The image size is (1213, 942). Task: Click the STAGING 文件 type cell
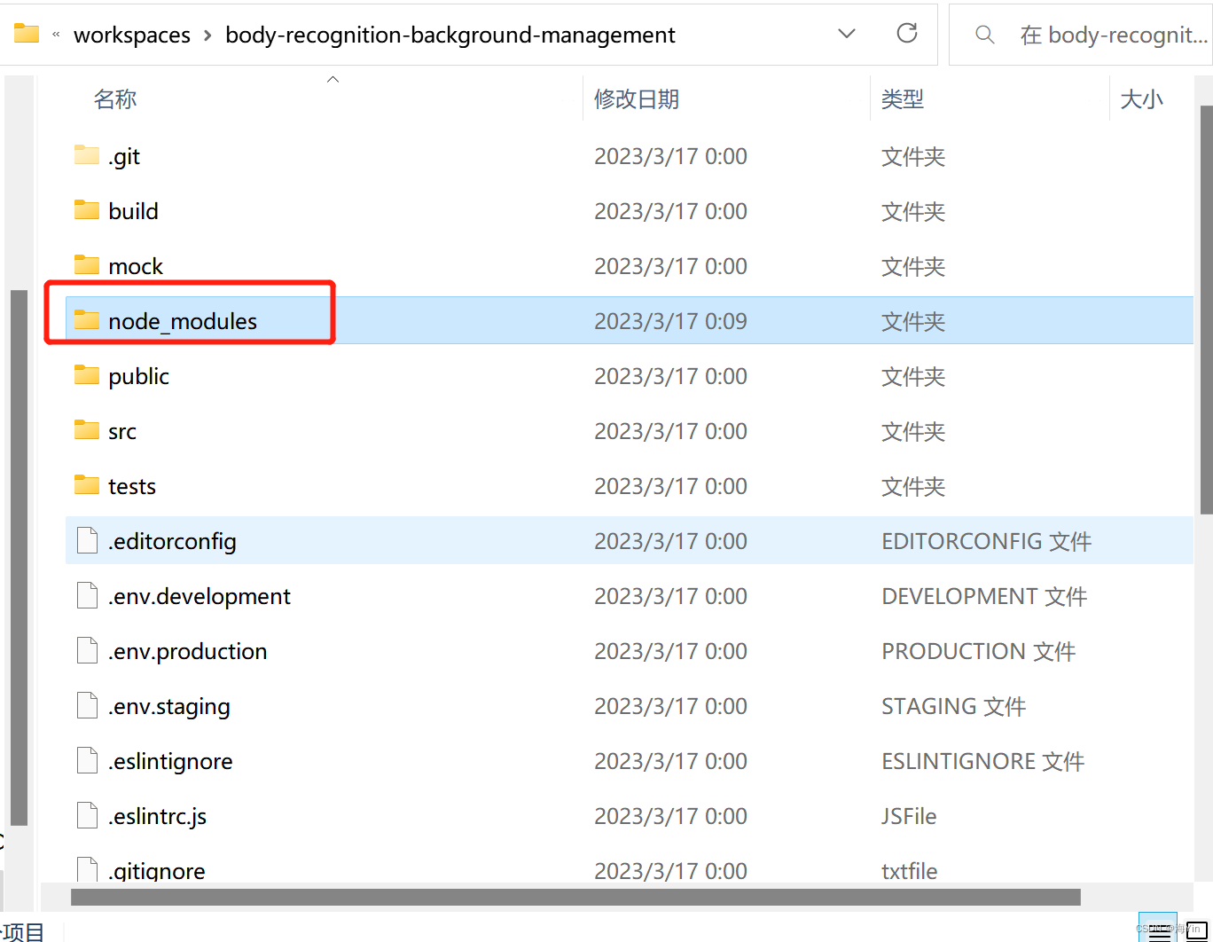[x=953, y=706]
